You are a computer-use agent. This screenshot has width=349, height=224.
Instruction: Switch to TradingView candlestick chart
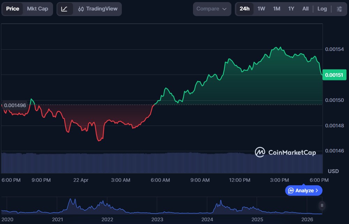point(98,9)
